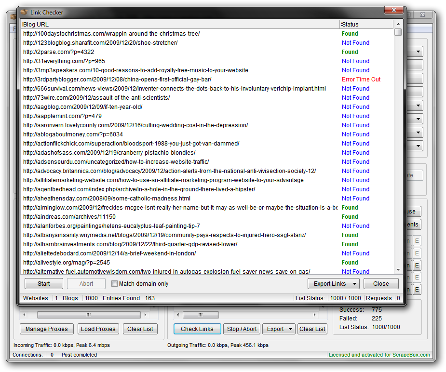Screen dimensions: 446x372
Task: Select the aaronvern.lovelycounty.com URL row
Action: (x=207, y=125)
